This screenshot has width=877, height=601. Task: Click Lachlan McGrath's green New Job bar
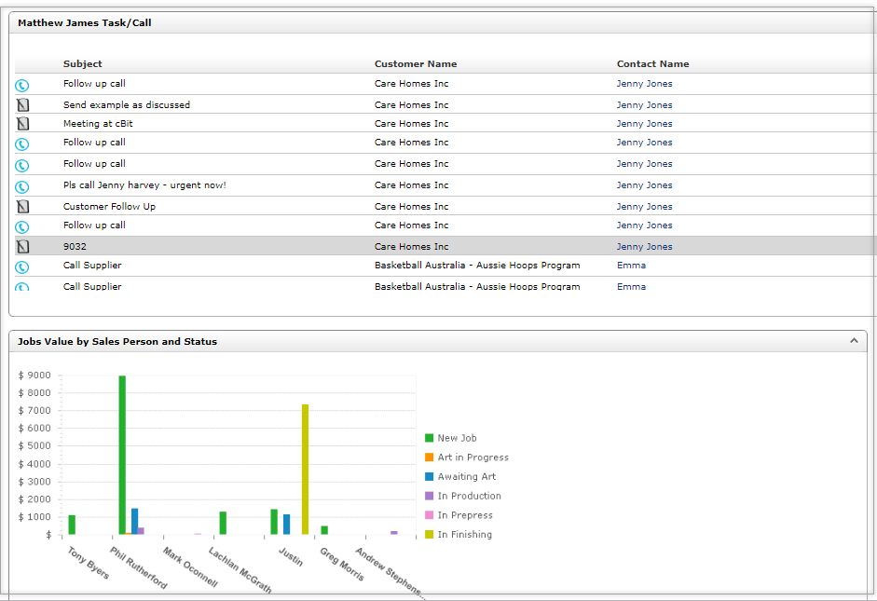pyautogui.click(x=223, y=523)
